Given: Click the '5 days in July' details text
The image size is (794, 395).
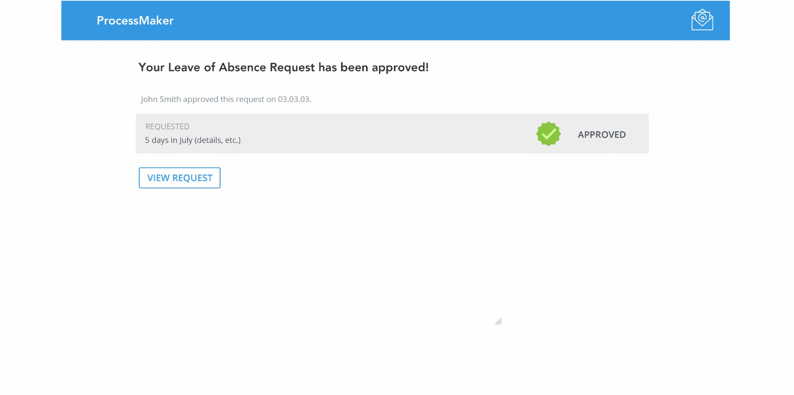Looking at the screenshot, I should [x=193, y=140].
